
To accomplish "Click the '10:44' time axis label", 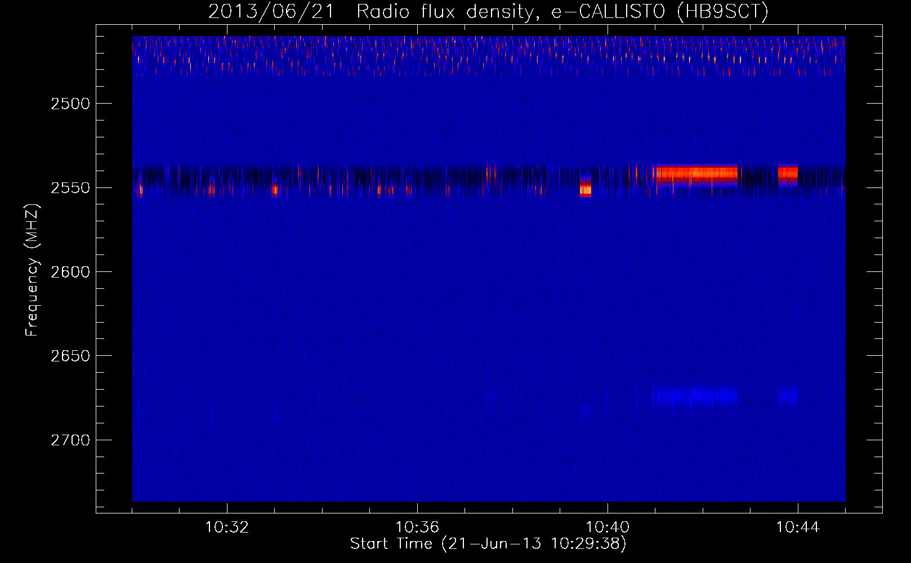I will pos(798,528).
